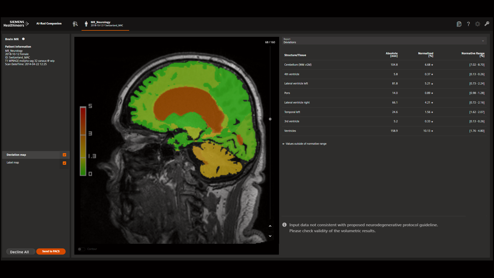Click the patient figure icon on MR_Neurology tab

[x=86, y=24]
